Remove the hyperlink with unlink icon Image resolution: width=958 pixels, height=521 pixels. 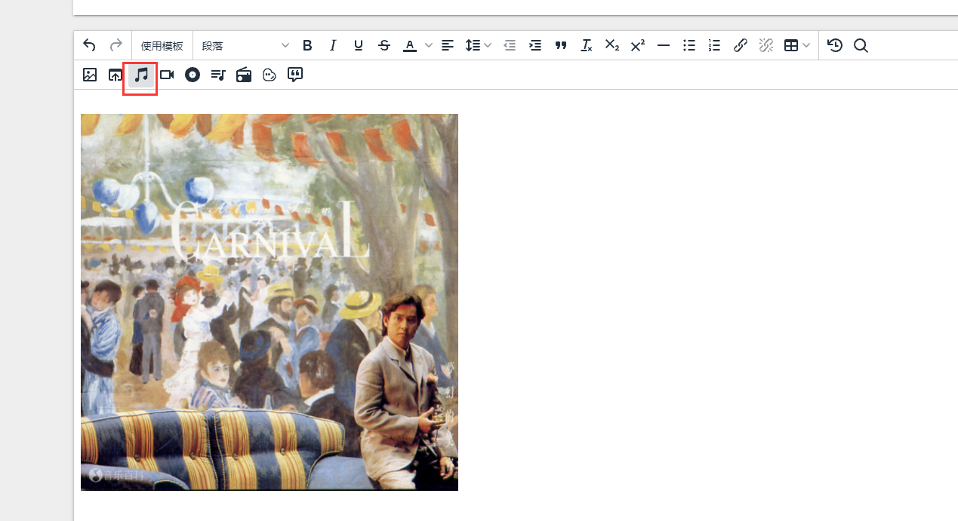[x=766, y=46]
